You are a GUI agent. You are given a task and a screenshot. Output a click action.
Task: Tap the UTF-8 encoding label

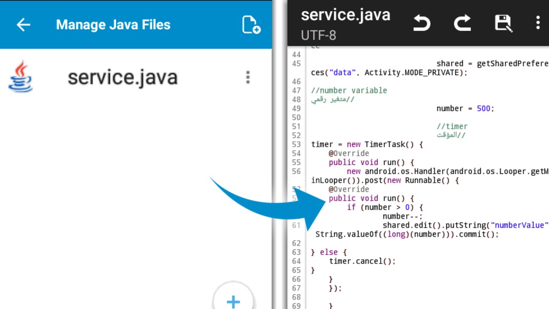coord(319,35)
